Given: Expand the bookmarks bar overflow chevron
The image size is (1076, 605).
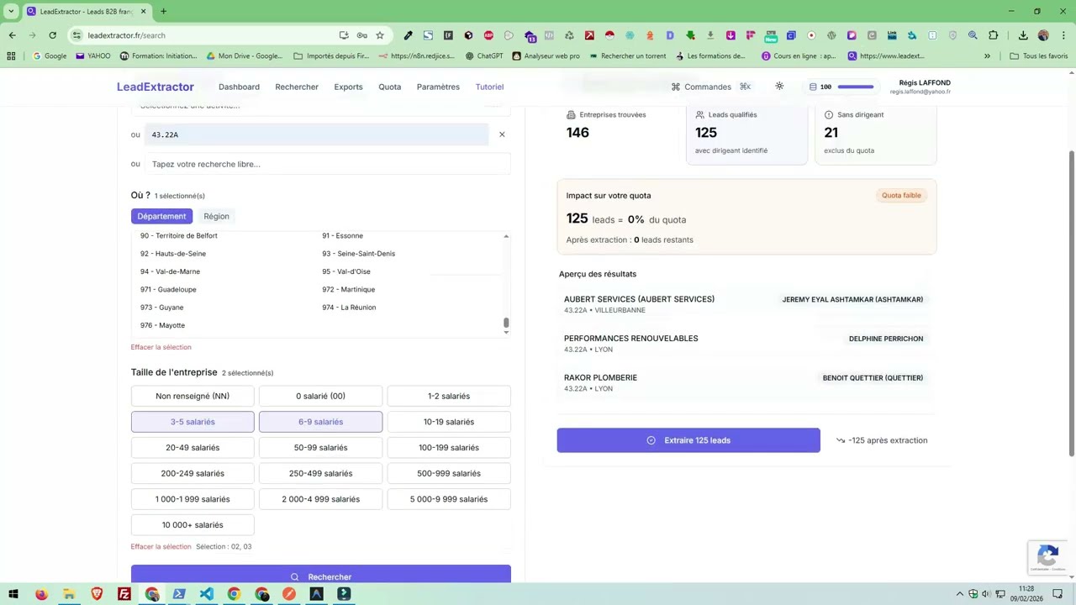Looking at the screenshot, I should [x=987, y=56].
